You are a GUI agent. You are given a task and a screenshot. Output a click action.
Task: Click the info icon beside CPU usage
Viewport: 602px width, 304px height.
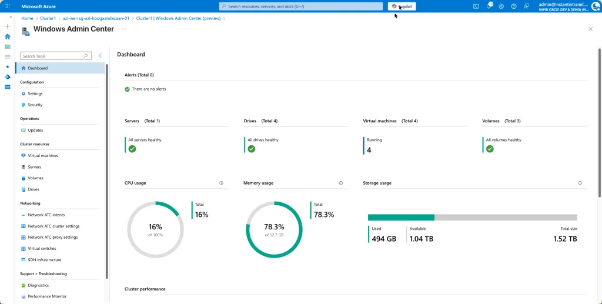[x=221, y=183]
